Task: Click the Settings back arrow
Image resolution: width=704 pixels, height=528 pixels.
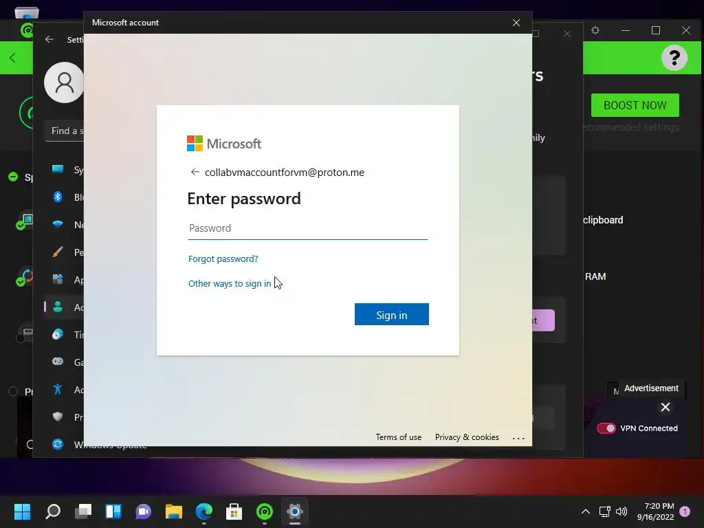Action: (49, 39)
